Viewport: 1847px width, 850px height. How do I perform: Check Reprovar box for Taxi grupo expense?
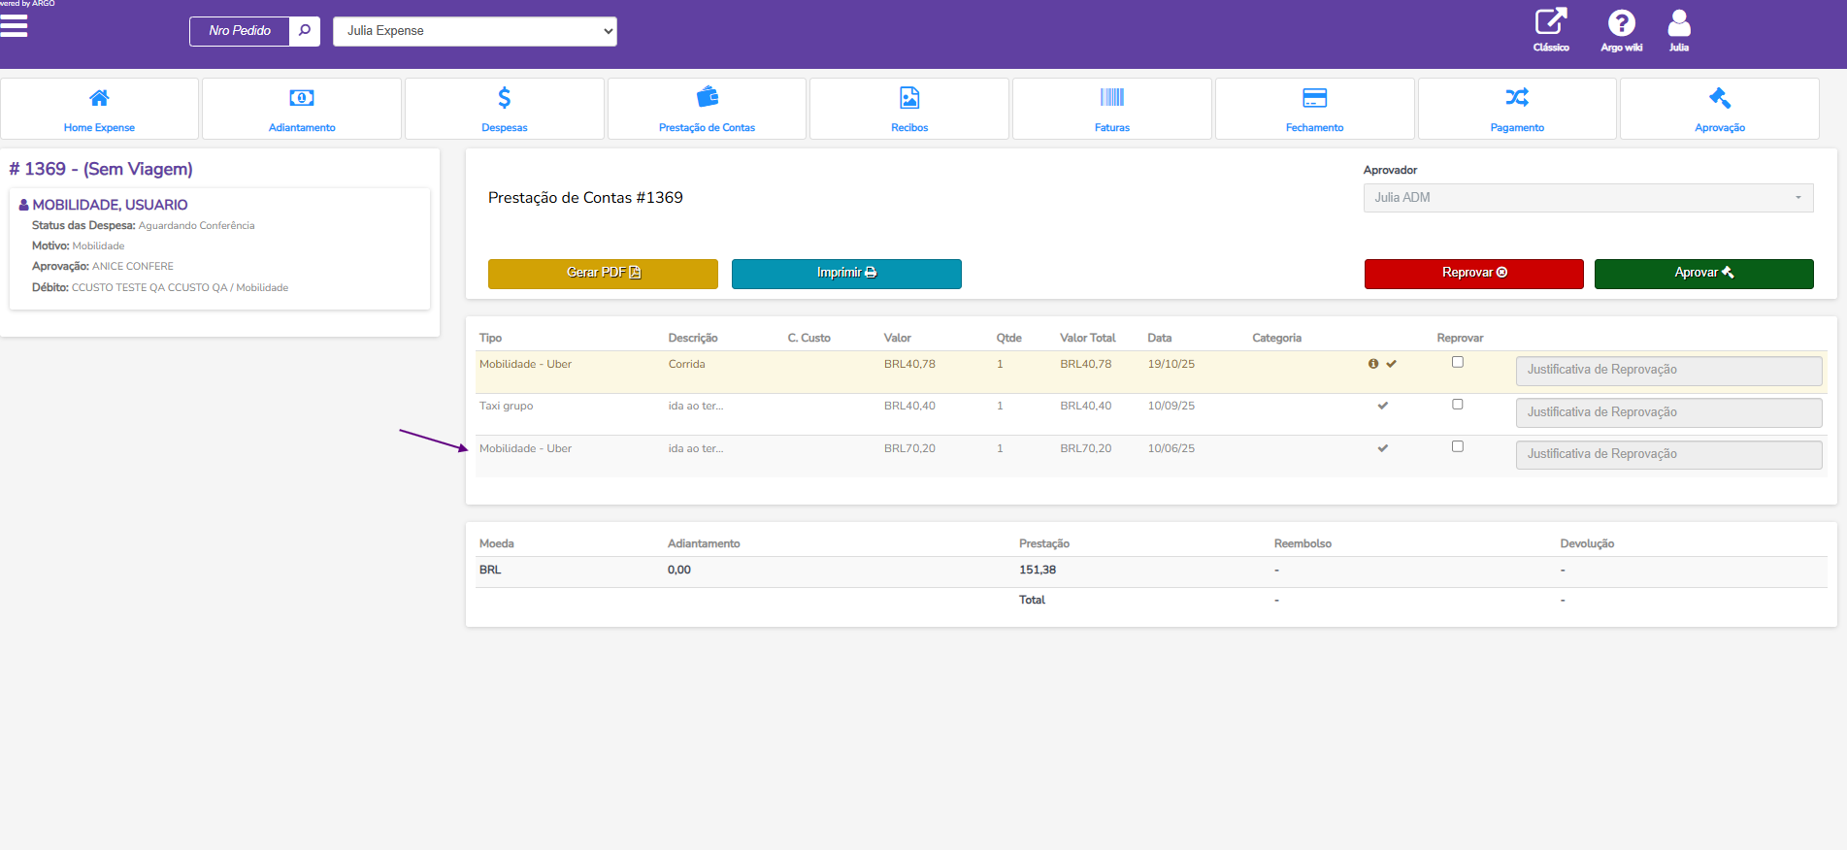click(x=1457, y=405)
